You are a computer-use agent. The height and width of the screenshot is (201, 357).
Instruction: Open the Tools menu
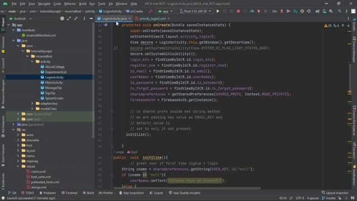pos(102,4)
